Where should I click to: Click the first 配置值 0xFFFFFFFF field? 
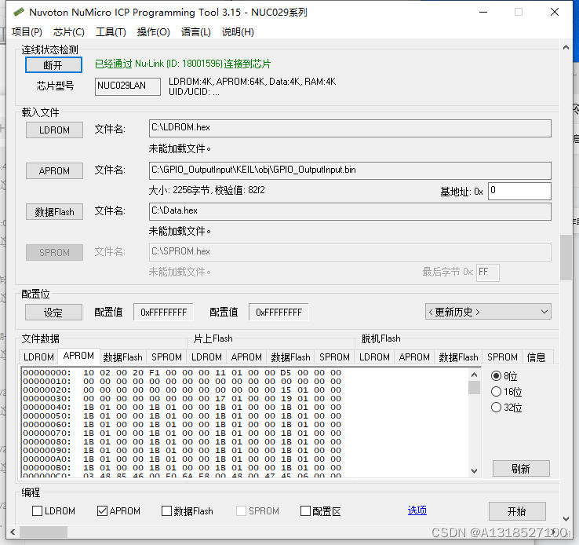(164, 313)
